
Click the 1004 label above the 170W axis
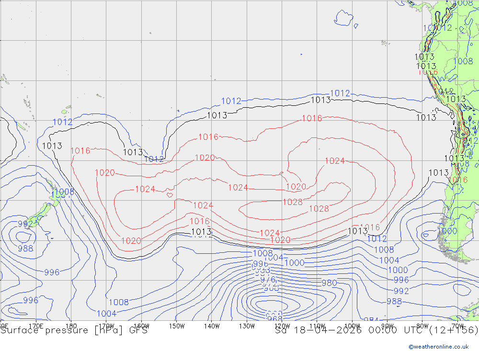coord(107,314)
